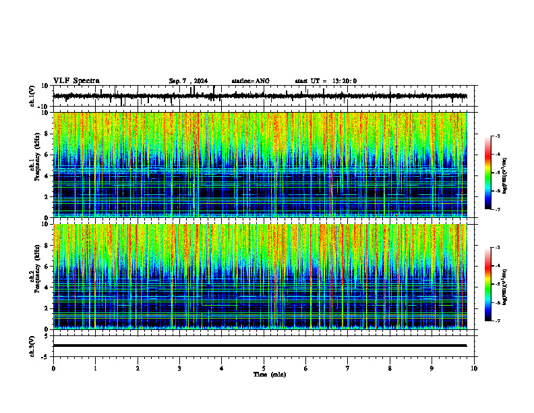Click the "ch.1(V)" waveform axis label
The width and height of the screenshot is (534, 413).
(x=32, y=96)
